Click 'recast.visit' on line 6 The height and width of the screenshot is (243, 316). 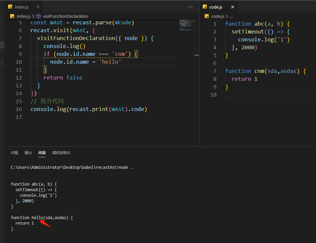point(50,31)
